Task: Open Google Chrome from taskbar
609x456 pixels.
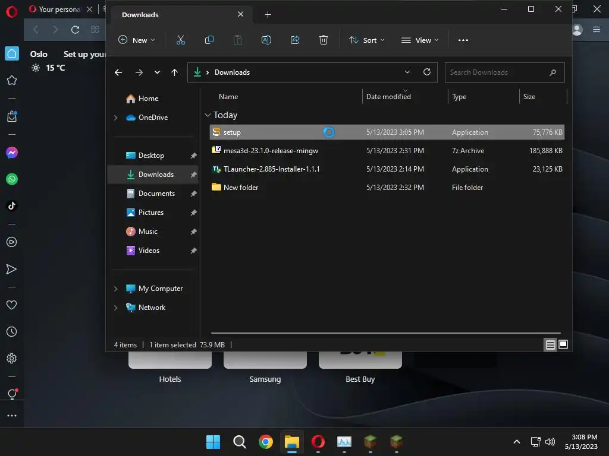Action: [x=266, y=442]
